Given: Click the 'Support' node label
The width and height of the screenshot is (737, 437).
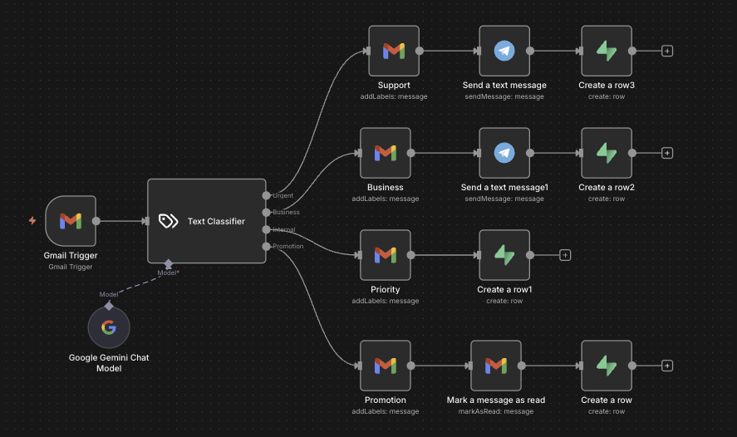Looking at the screenshot, I should click(x=394, y=85).
